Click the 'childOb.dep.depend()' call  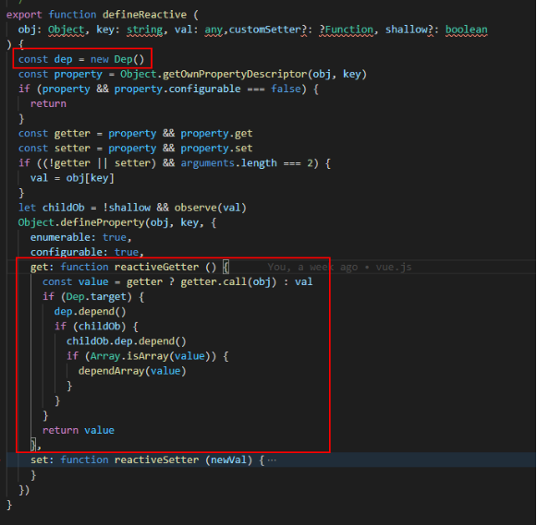[127, 341]
